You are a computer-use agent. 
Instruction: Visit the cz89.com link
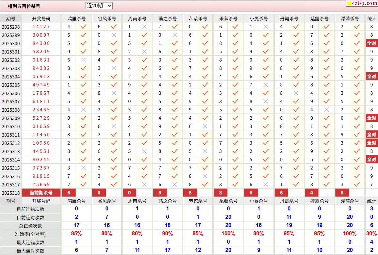pos(362,3)
